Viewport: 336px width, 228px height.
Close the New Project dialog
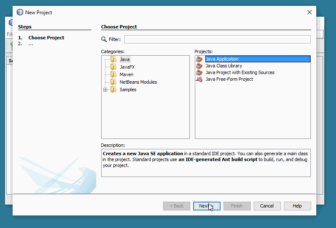[310, 12]
